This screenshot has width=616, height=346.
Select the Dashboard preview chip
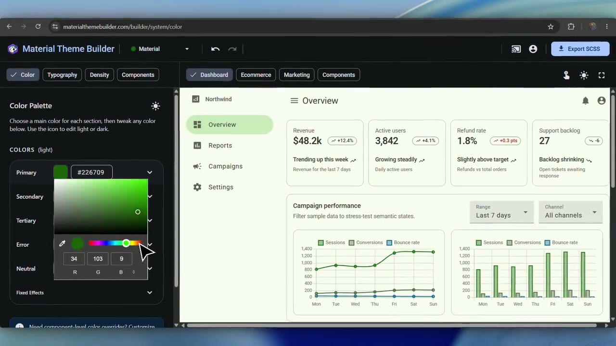209,75
